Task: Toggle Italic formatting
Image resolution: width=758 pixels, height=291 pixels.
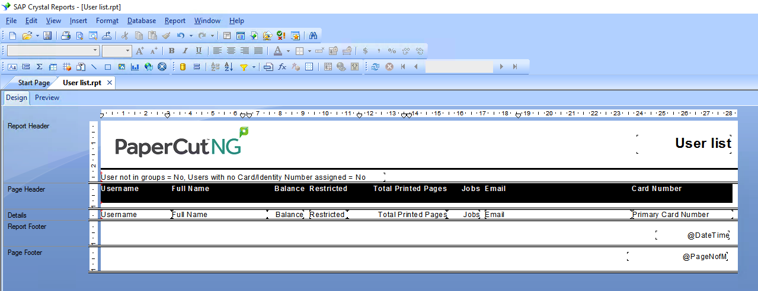Action: point(185,51)
